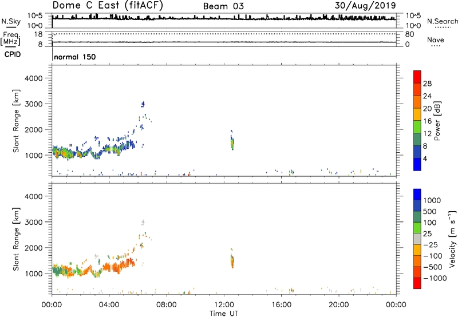
Task: Click the grey -25 to 25 velocity segment
Action: tap(417, 239)
